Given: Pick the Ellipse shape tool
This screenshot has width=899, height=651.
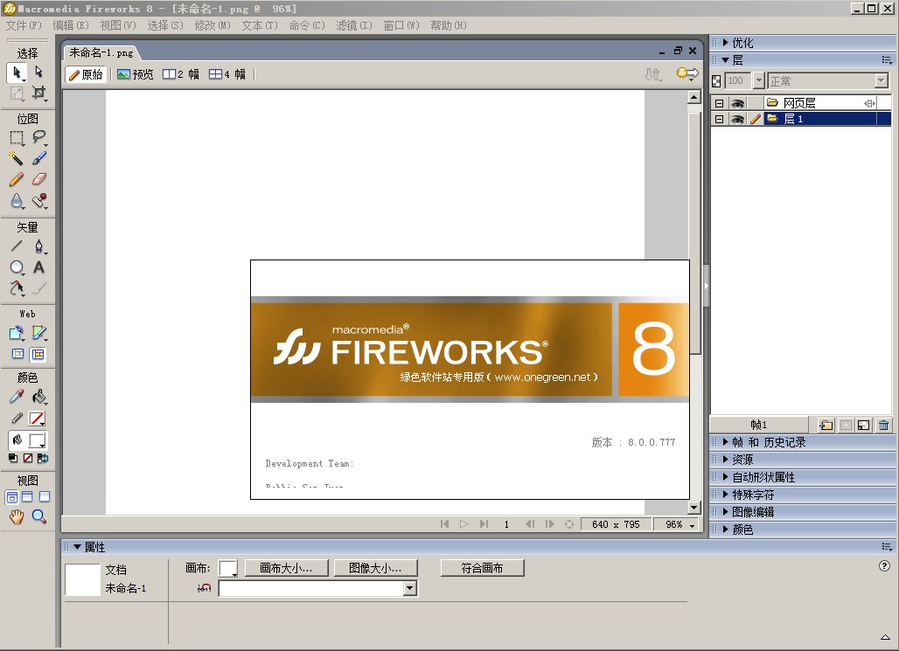Looking at the screenshot, I should 17,267.
